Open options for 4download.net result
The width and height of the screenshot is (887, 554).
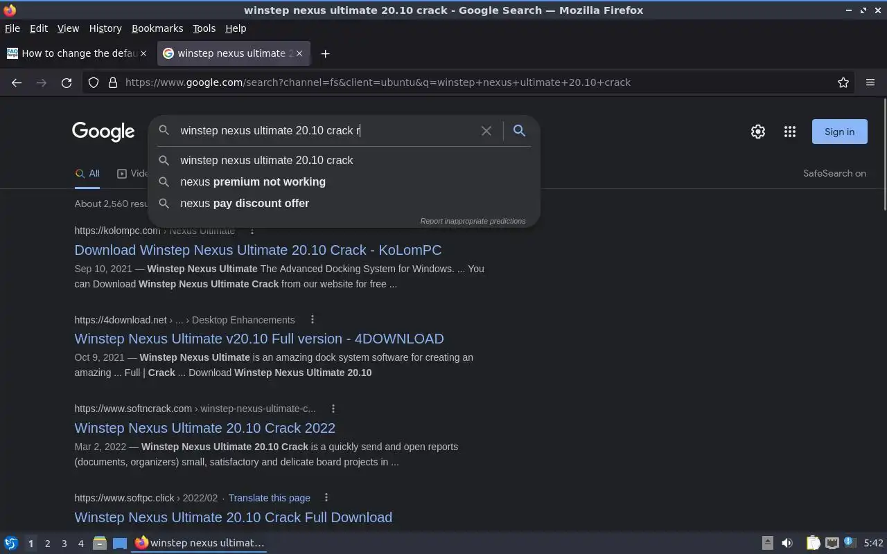[x=313, y=319]
